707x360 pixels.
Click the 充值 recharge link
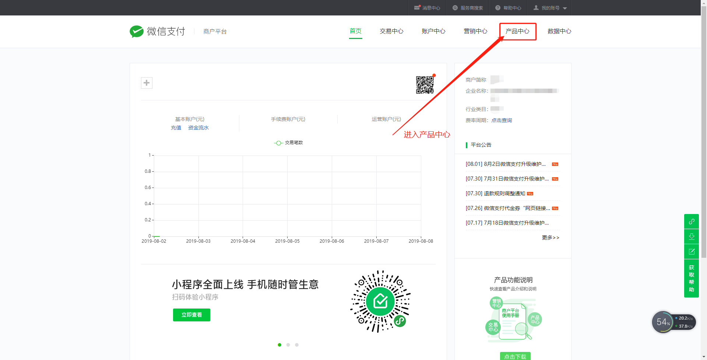[x=176, y=128]
